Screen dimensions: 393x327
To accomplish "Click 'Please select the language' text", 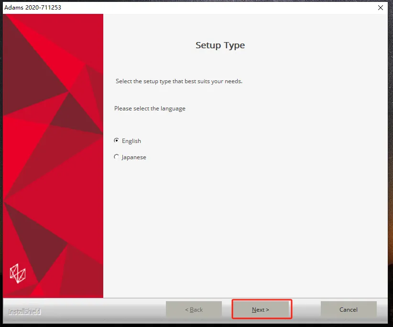I will click(x=150, y=109).
